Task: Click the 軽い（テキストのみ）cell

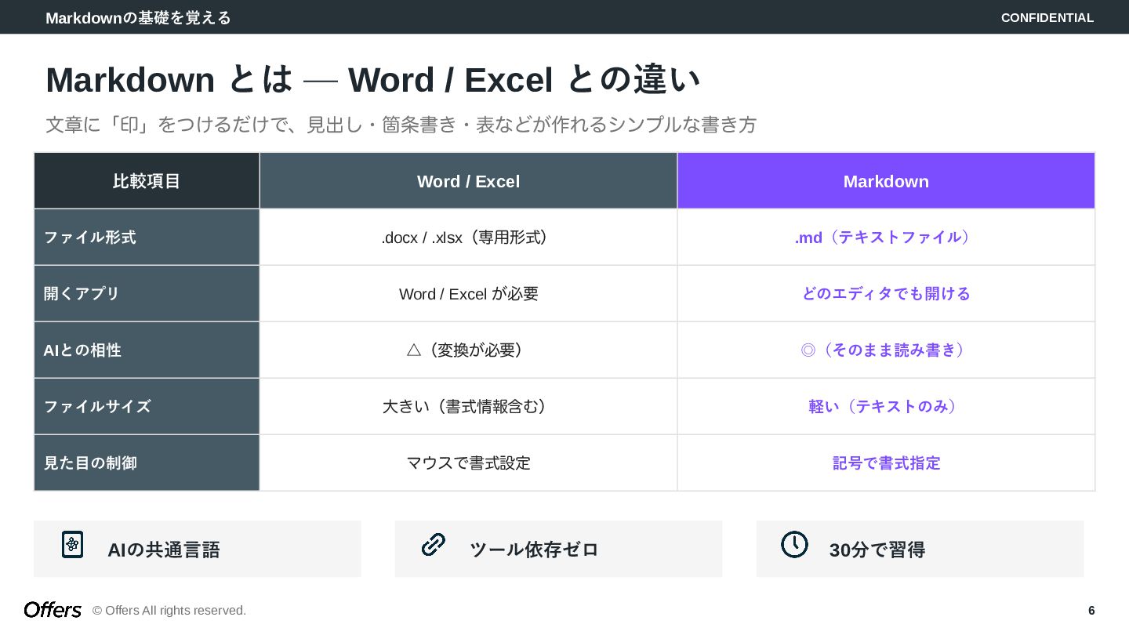Action: tap(886, 406)
